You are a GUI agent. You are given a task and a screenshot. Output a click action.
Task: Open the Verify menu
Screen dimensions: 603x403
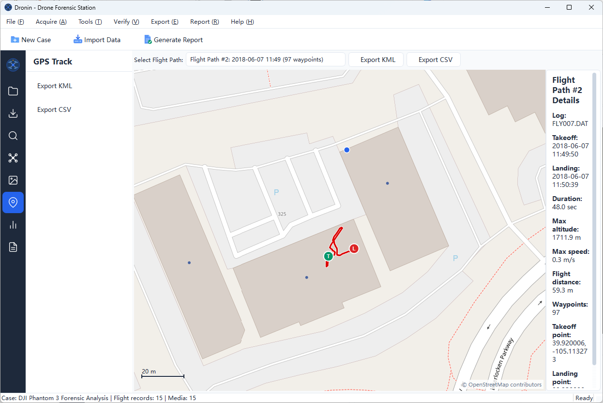[126, 22]
